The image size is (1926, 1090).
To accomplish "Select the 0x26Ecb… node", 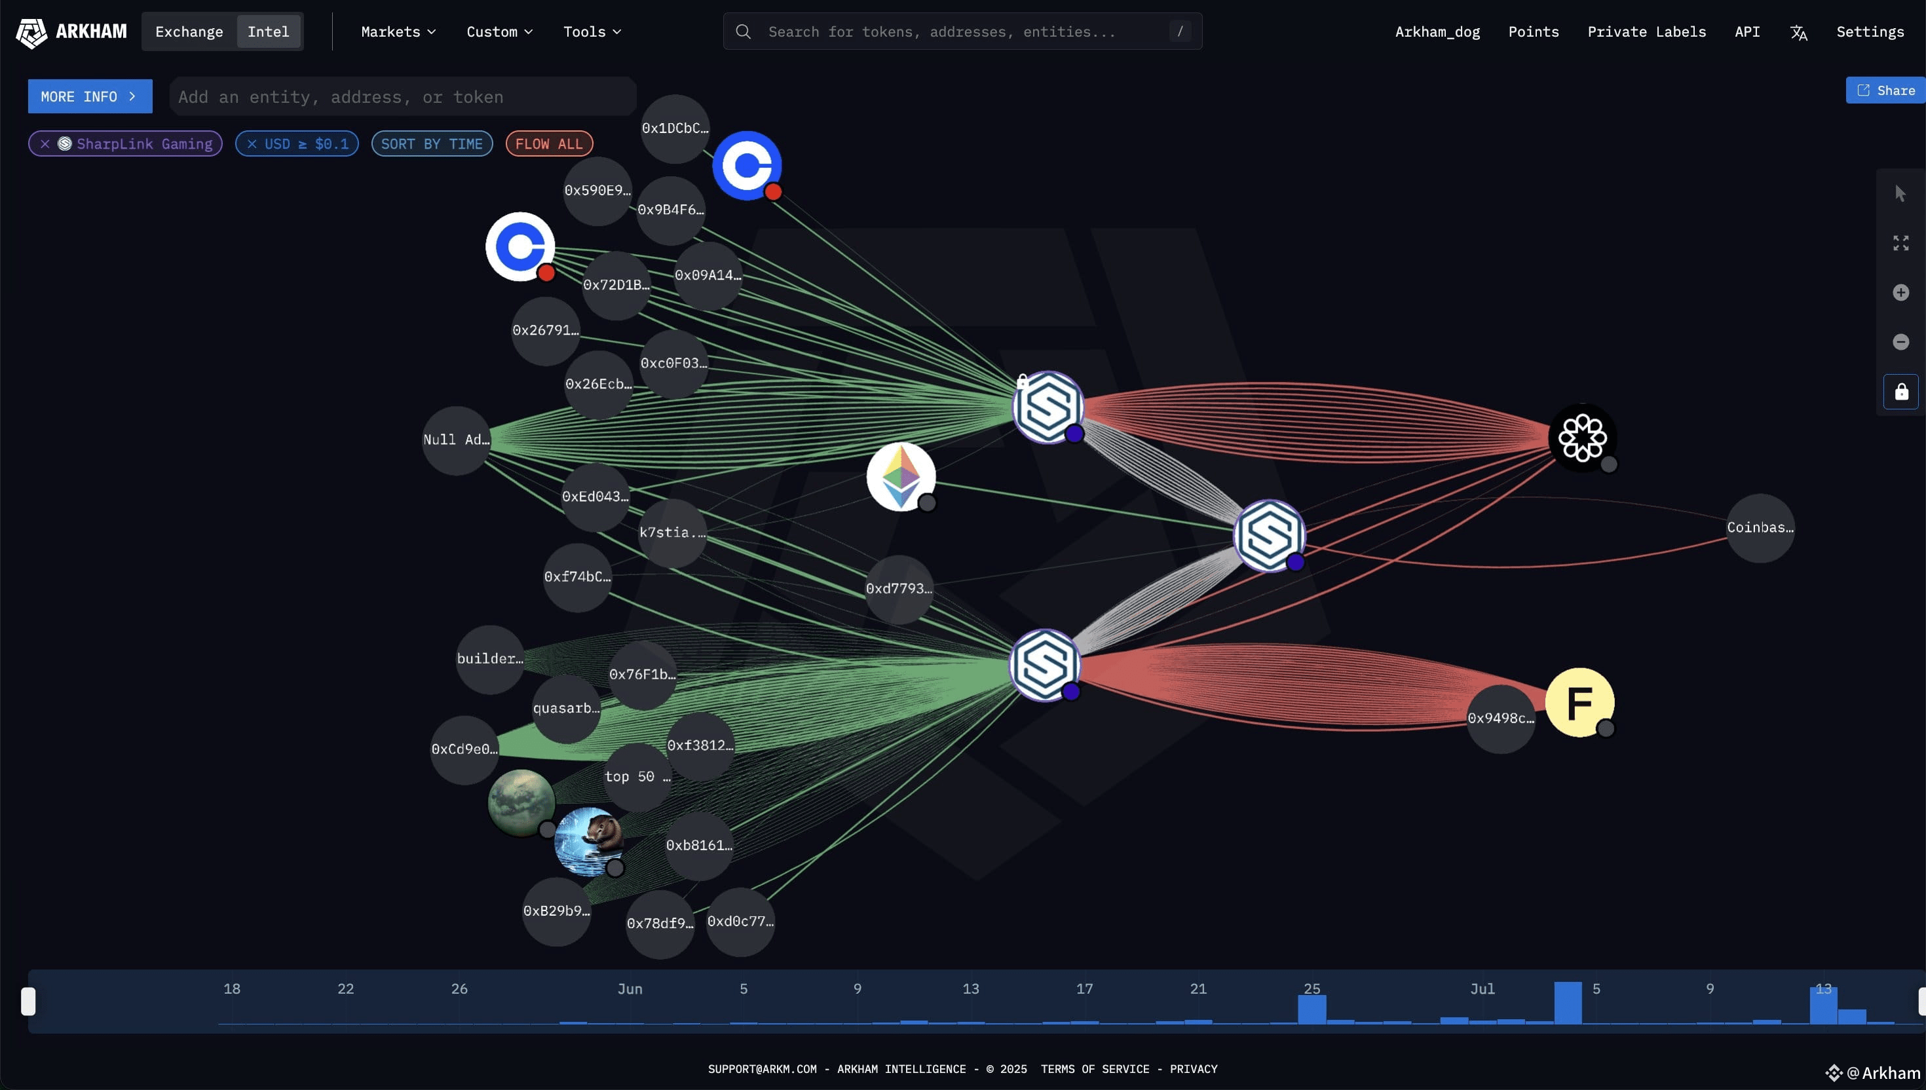I will [599, 385].
